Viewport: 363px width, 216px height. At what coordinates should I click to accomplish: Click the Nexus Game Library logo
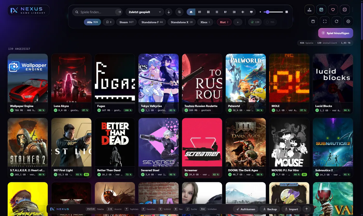(29, 10)
